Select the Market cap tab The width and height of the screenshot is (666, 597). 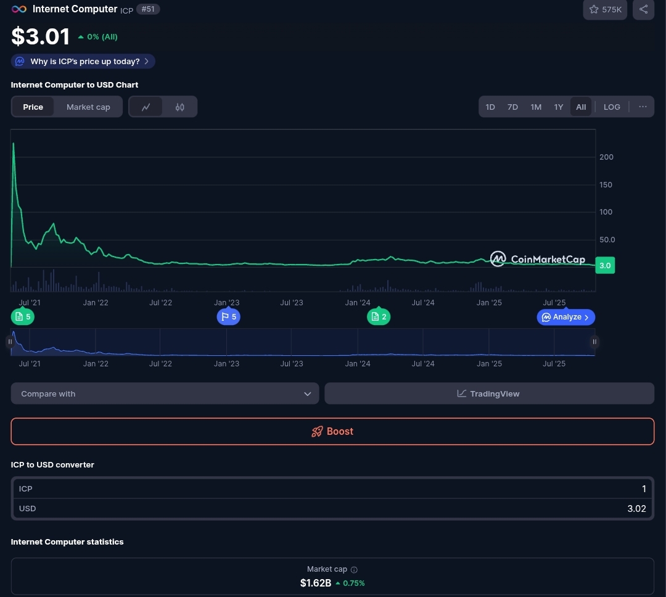(x=88, y=107)
